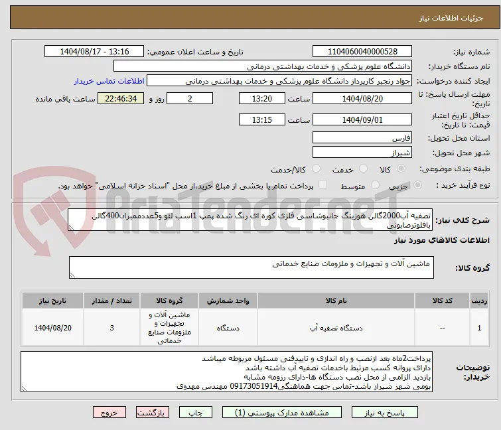This screenshot has width=501, height=430.
Task: Select the کالا radio button
Action: (401, 169)
